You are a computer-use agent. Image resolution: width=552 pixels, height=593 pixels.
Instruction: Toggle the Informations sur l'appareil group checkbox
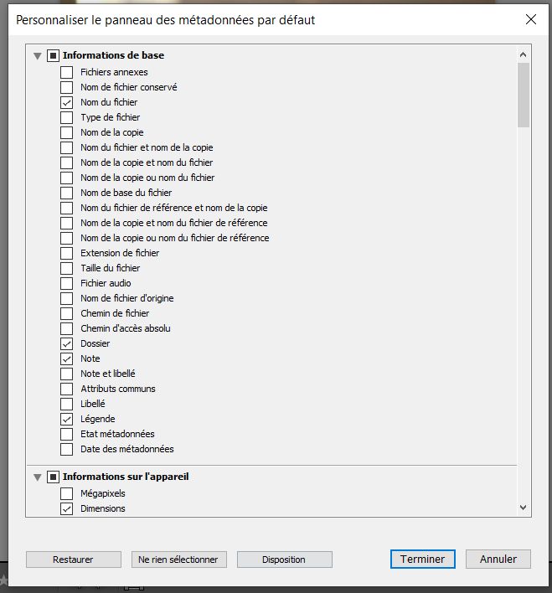pyautogui.click(x=53, y=477)
